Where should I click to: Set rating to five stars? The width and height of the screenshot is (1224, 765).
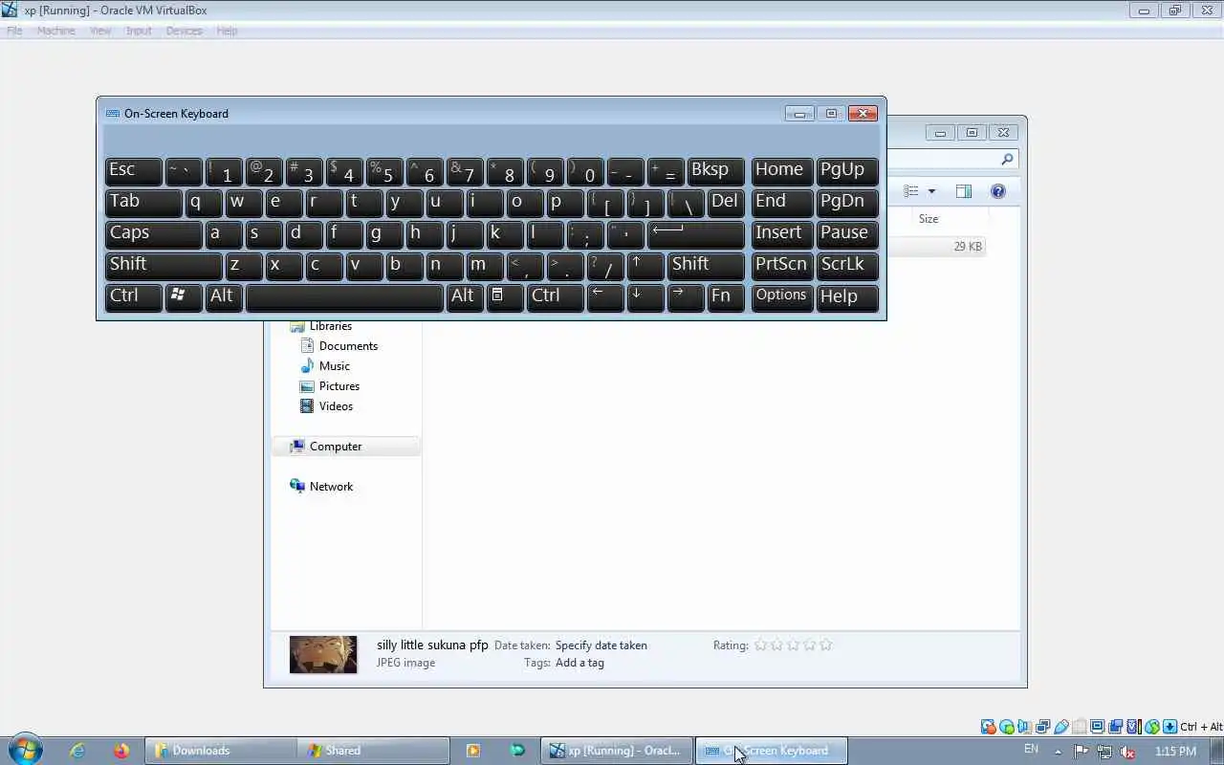click(826, 645)
